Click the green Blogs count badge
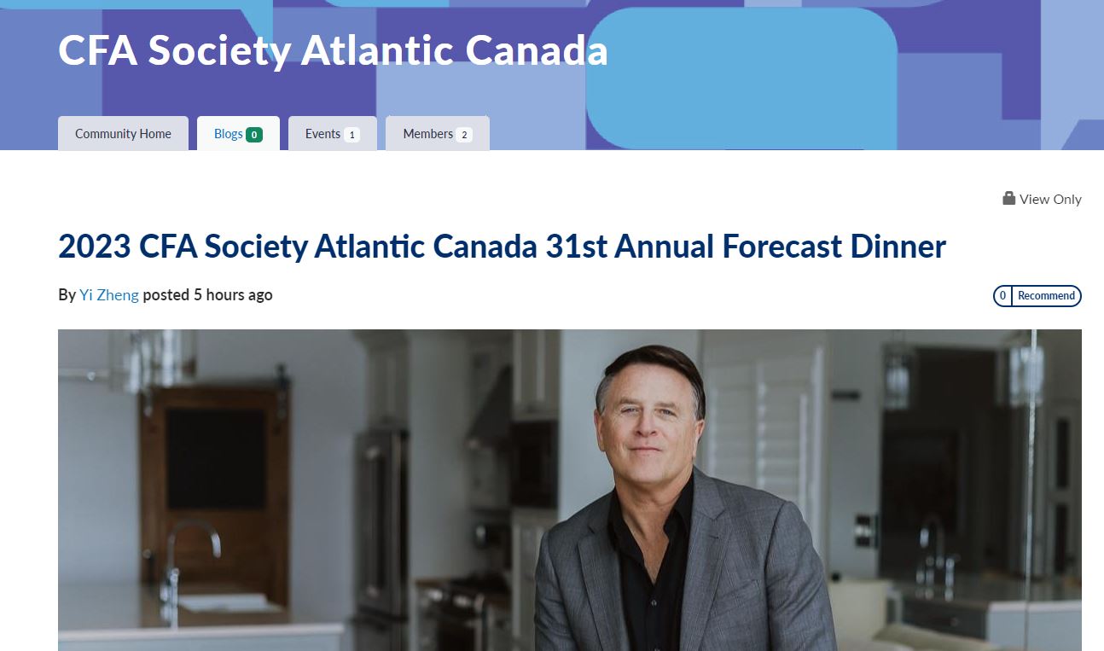The height and width of the screenshot is (651, 1104). [x=254, y=134]
